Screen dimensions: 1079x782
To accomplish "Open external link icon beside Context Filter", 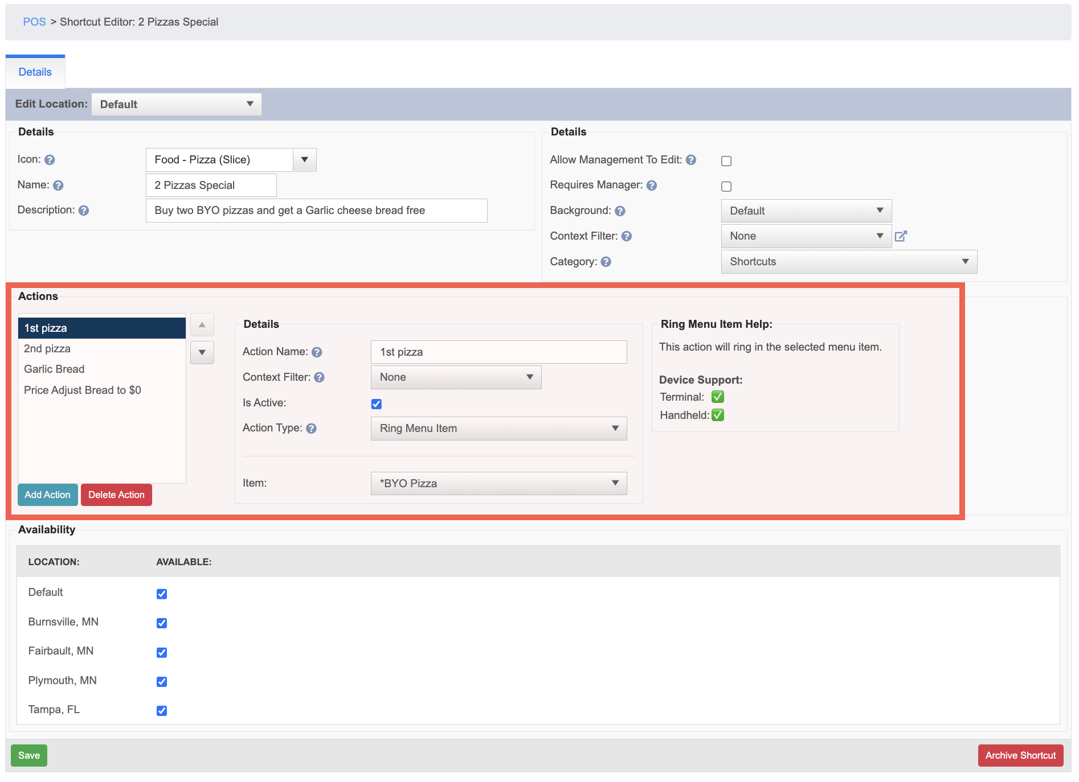I will point(901,236).
